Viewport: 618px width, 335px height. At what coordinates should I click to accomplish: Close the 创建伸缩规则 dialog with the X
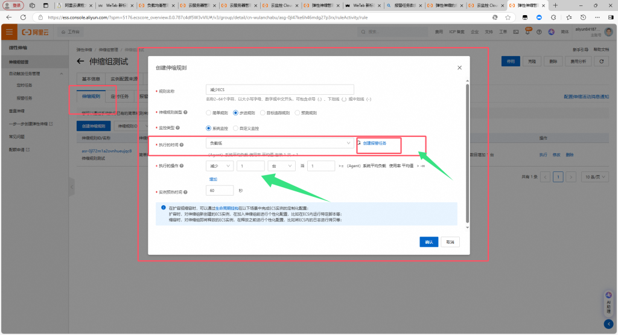(x=459, y=68)
